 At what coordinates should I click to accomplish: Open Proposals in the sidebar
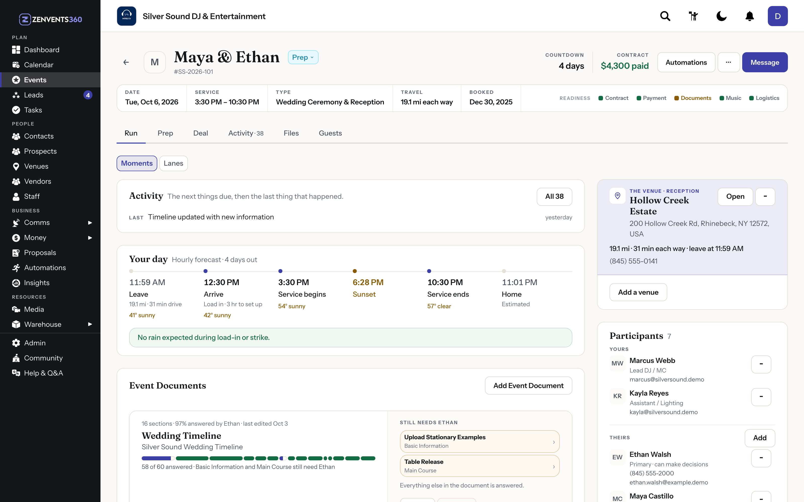coord(50,253)
